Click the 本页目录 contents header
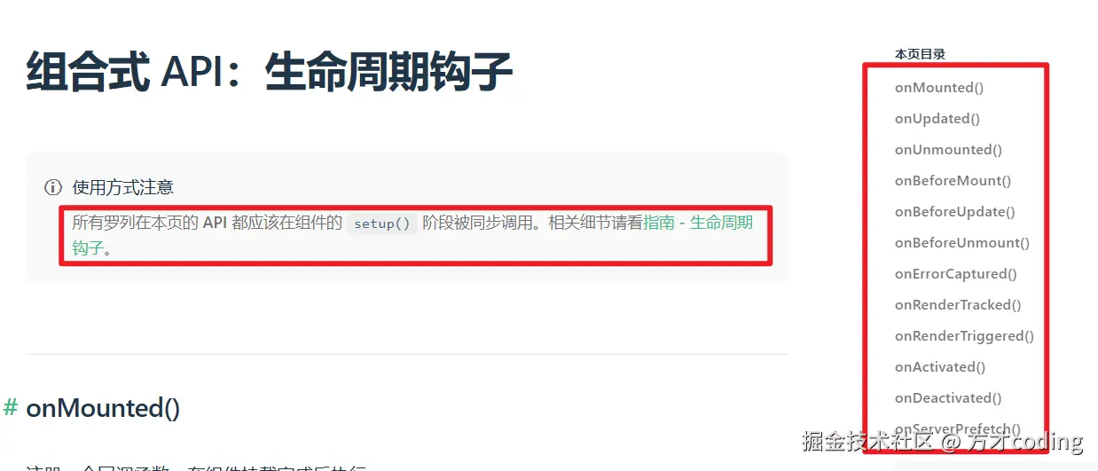Image resolution: width=1098 pixels, height=471 pixels. tap(920, 54)
